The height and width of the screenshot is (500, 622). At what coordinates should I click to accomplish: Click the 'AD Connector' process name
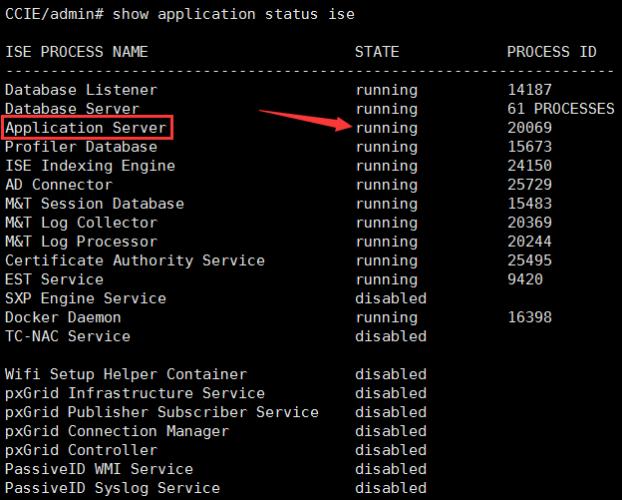pyautogui.click(x=59, y=185)
